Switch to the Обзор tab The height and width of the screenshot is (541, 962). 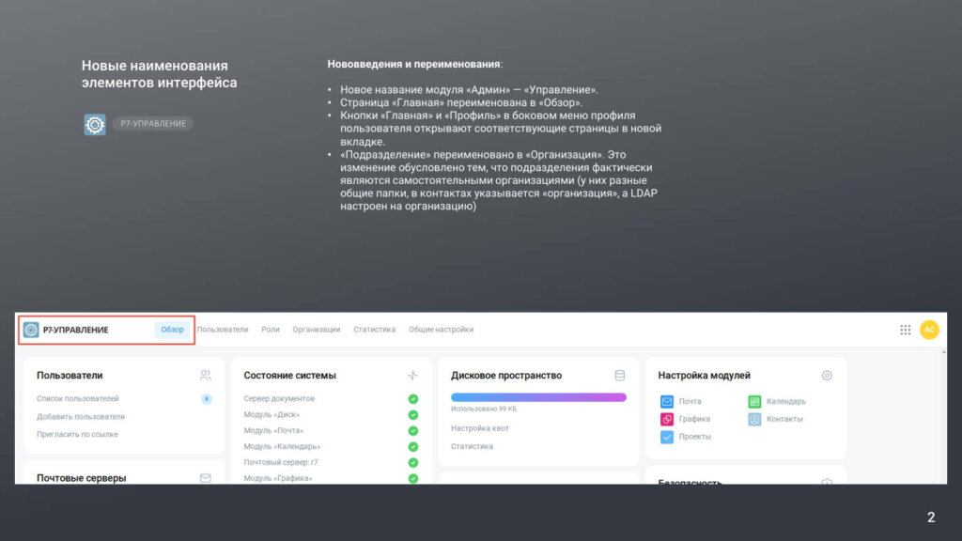pyautogui.click(x=172, y=330)
